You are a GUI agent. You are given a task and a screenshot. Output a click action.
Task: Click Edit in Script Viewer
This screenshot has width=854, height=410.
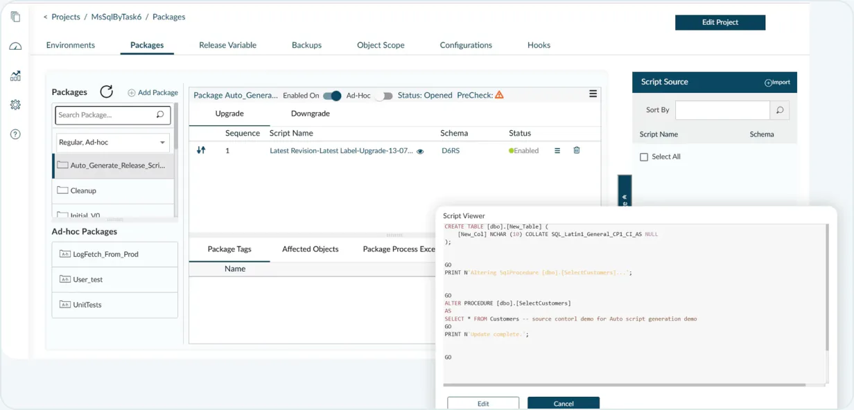(483, 403)
